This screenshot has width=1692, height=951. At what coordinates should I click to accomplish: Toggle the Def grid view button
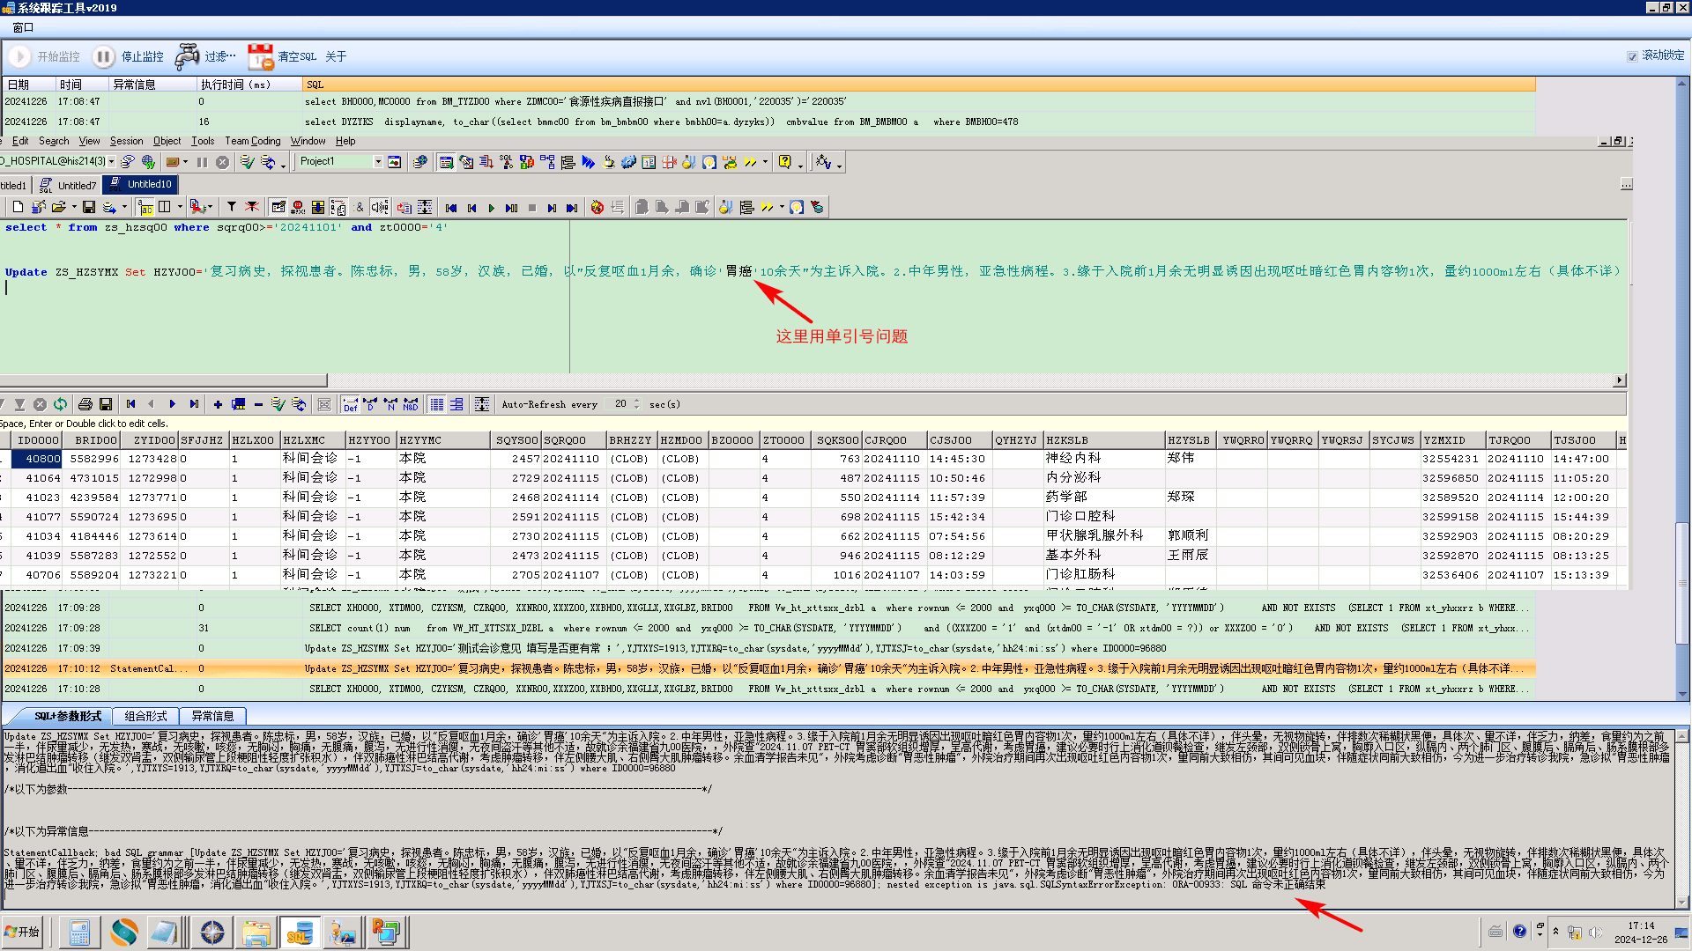[350, 404]
